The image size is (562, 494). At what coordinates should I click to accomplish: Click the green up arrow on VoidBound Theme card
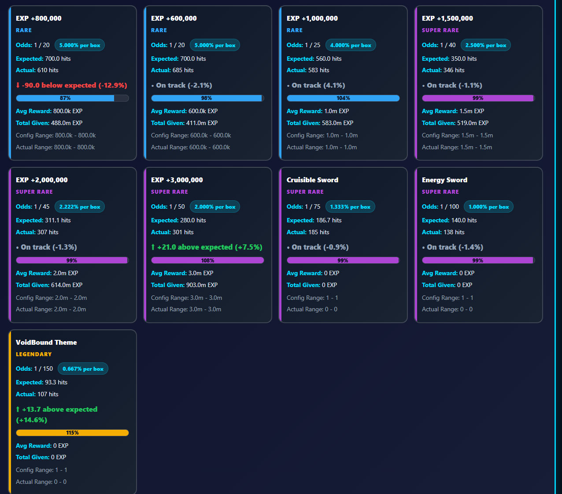click(x=18, y=409)
